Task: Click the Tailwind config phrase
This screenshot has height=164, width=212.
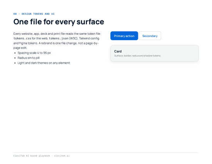Action: (89, 39)
